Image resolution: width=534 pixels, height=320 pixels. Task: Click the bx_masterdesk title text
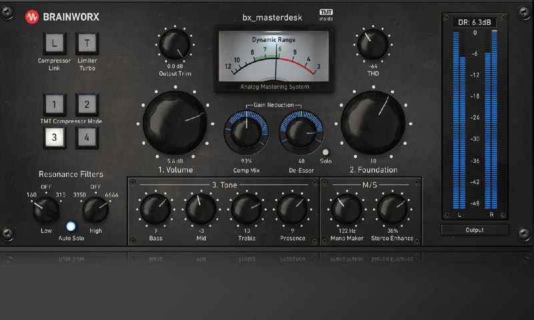(272, 17)
